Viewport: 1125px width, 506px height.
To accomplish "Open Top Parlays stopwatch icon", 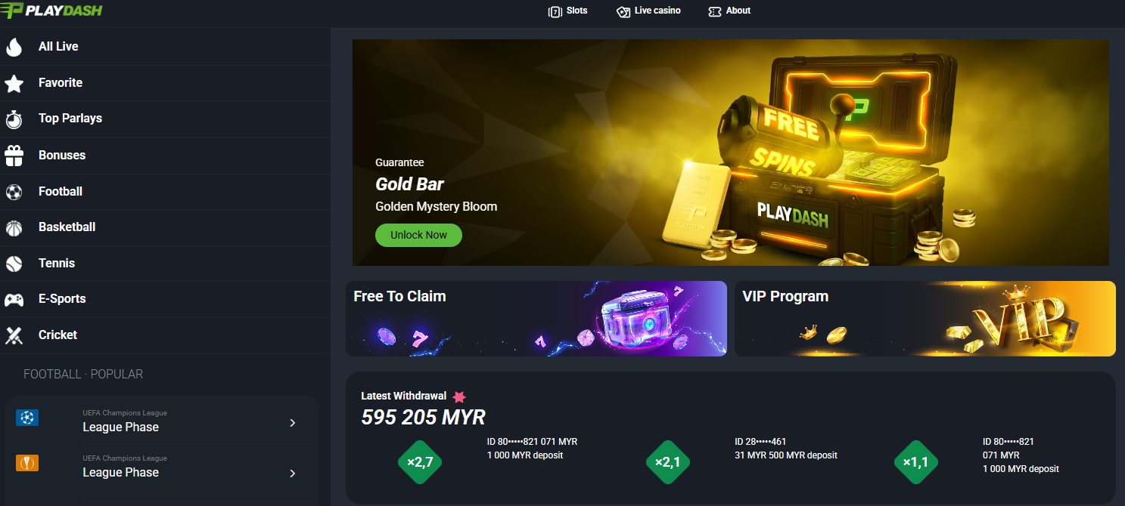I will pos(14,119).
